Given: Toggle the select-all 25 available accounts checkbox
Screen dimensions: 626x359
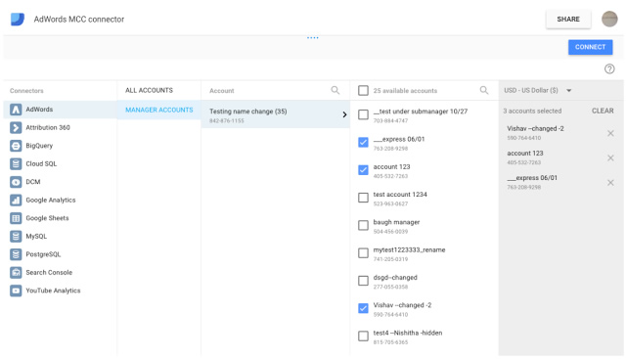Looking at the screenshot, I should (x=363, y=91).
